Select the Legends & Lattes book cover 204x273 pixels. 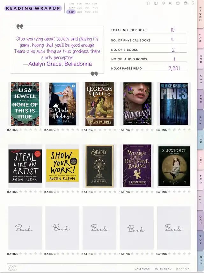(x=99, y=104)
